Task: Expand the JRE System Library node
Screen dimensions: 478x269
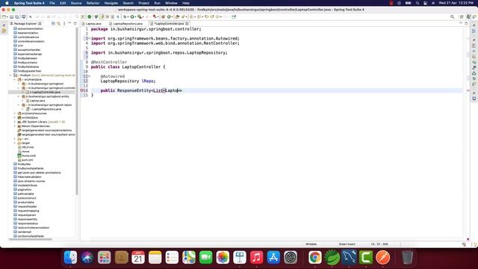Action: pyautogui.click(x=15, y=122)
